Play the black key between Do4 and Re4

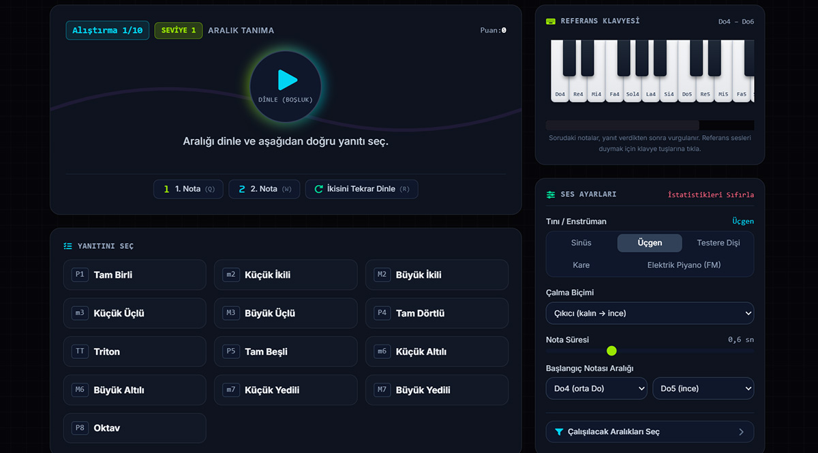point(569,58)
